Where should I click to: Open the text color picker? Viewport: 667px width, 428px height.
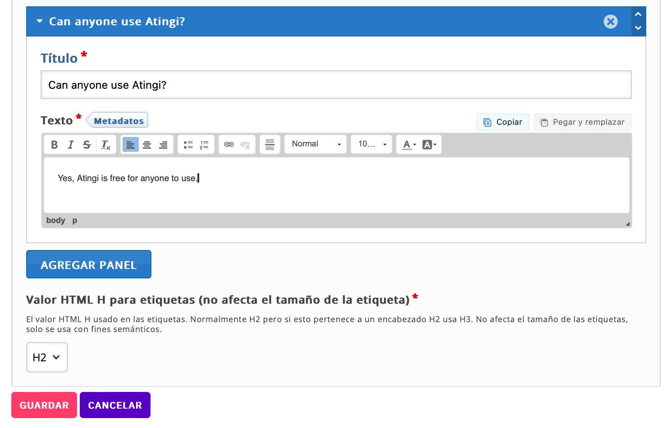409,145
